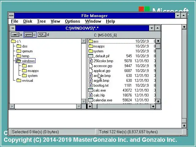This screenshot has height=147, width=196.
Task: Click the applicat.grp file icon
Action: [x=91, y=71]
